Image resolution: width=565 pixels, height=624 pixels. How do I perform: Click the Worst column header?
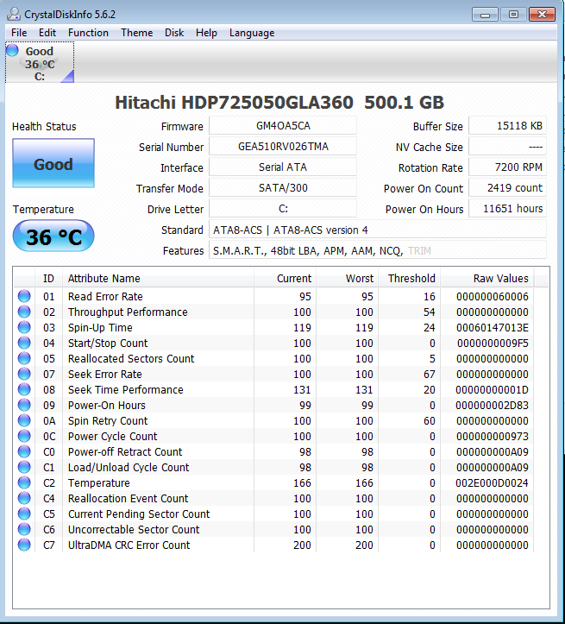click(x=347, y=278)
